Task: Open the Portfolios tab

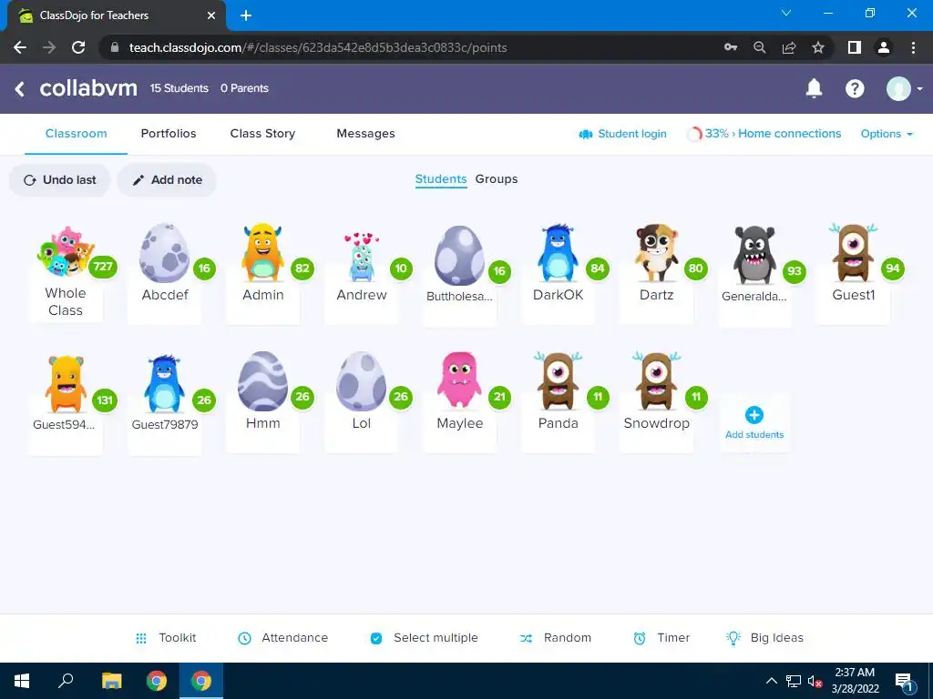Action: 169,134
